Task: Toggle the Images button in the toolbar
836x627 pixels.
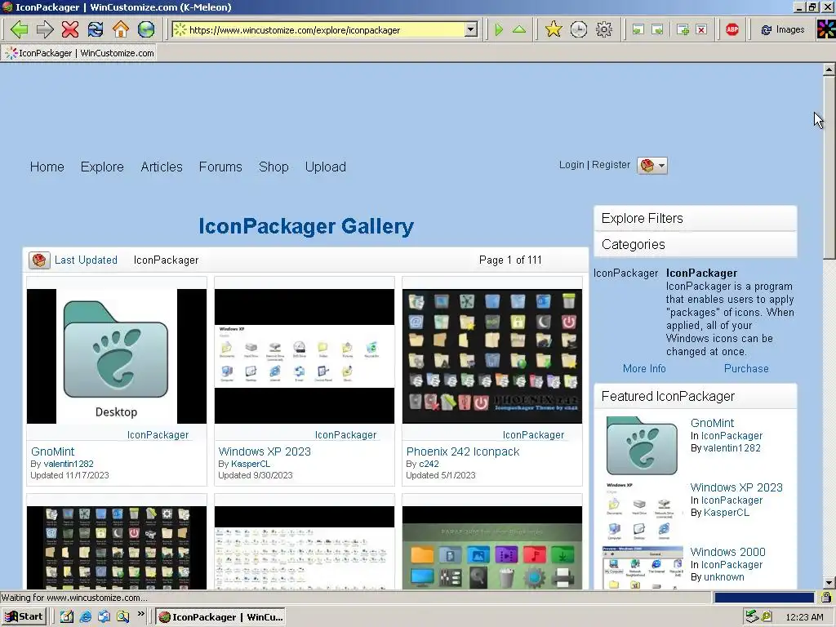Action: tap(783, 30)
